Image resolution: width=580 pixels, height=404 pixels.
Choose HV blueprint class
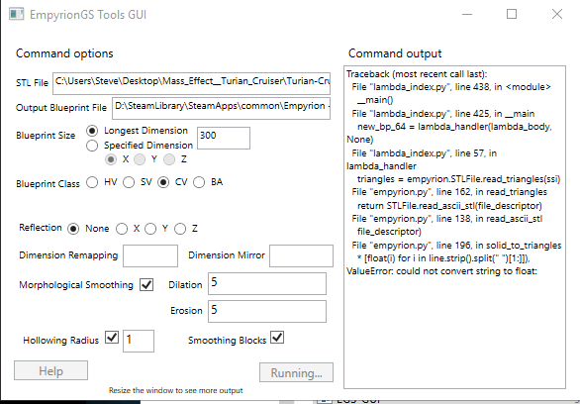(92, 182)
